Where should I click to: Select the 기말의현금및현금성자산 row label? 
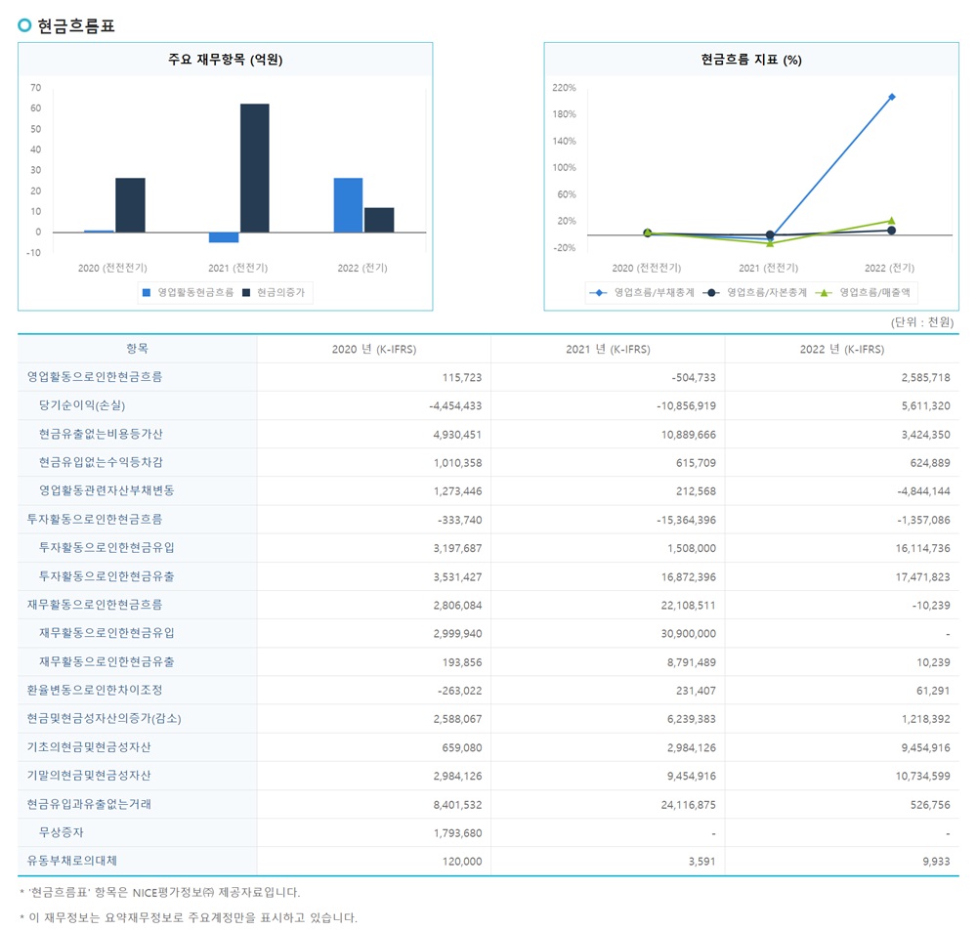point(89,776)
